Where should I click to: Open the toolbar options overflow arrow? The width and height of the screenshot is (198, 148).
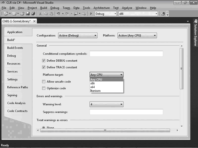pyautogui.click(x=168, y=14)
